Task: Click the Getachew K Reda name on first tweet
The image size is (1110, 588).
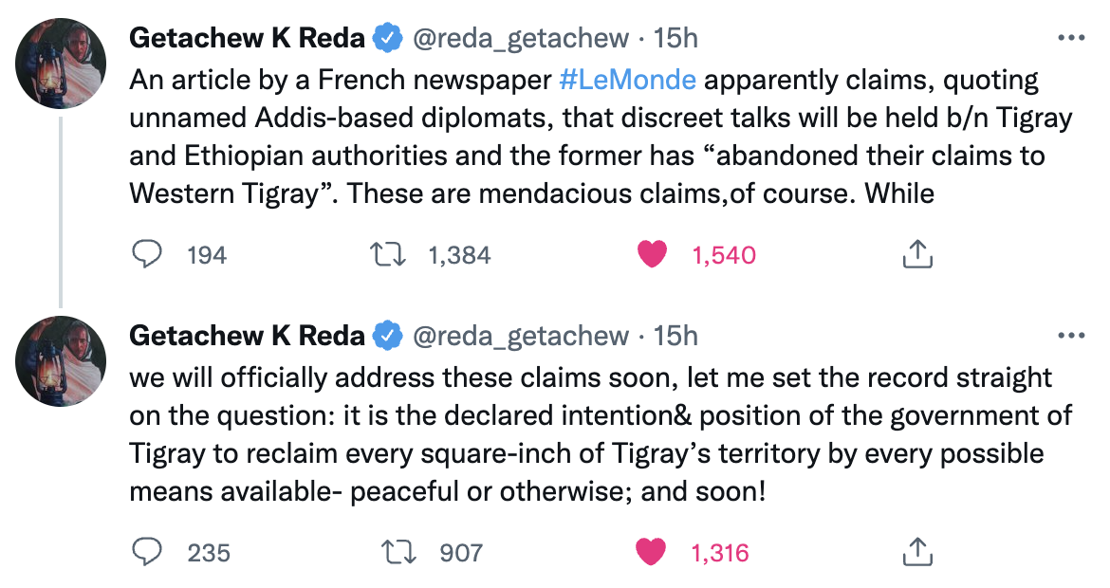Action: click(x=247, y=38)
